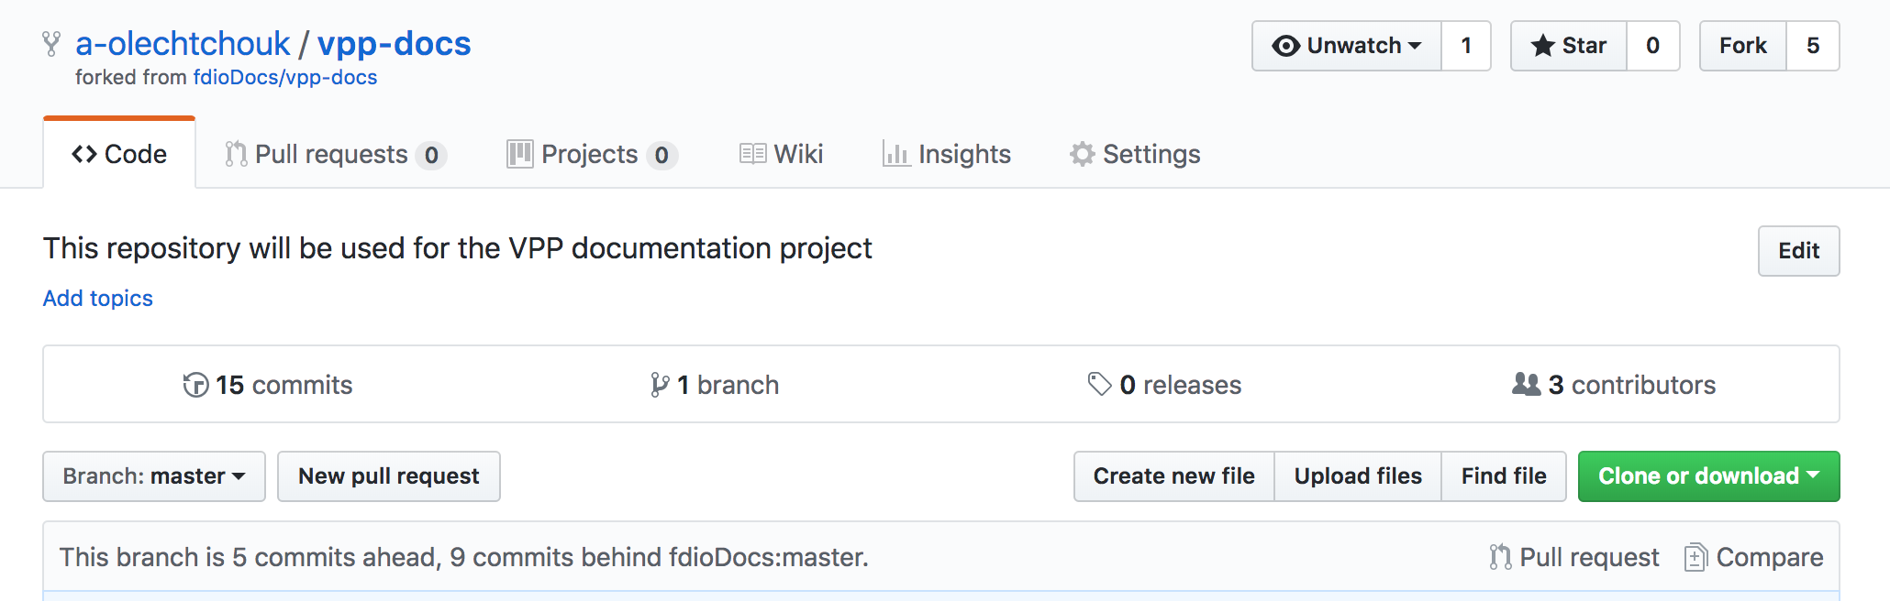
Task: Click the Add topics link
Action: coord(98,299)
